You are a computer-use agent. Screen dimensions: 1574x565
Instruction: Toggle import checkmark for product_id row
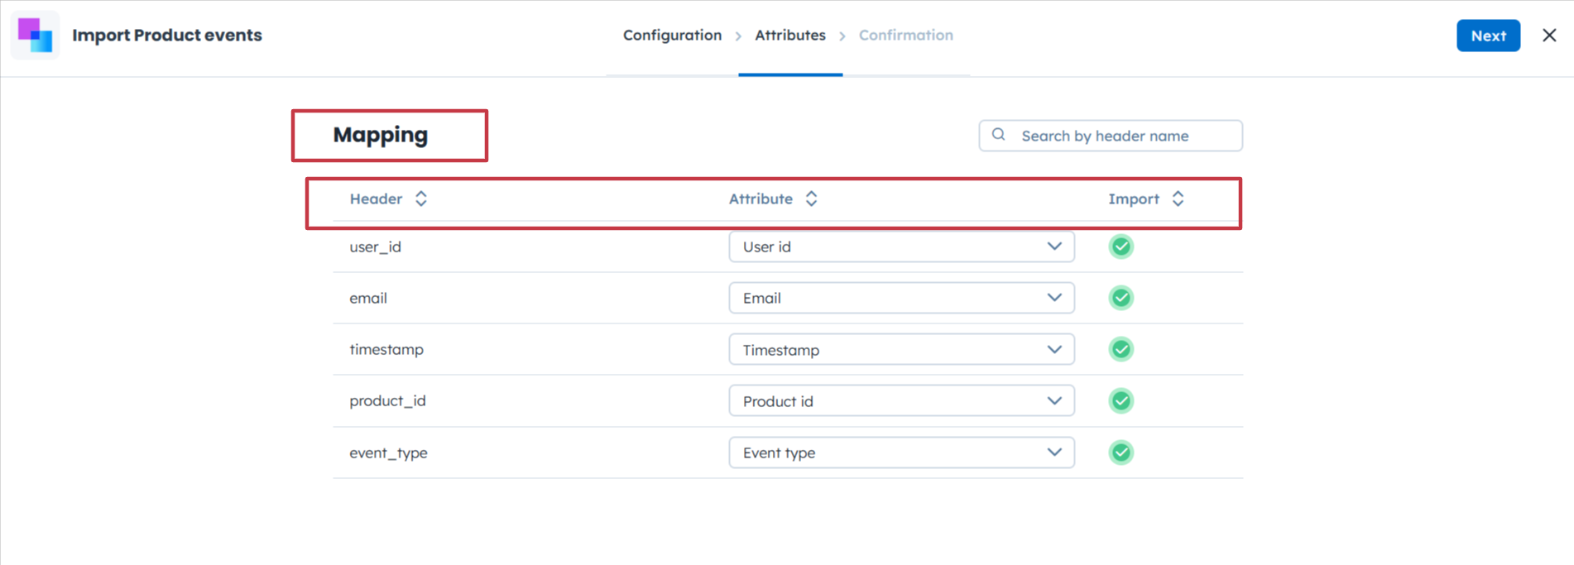click(1121, 401)
